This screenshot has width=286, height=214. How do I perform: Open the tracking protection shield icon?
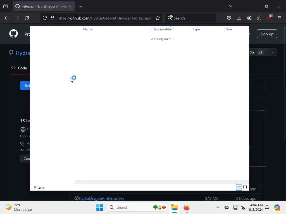point(45,18)
